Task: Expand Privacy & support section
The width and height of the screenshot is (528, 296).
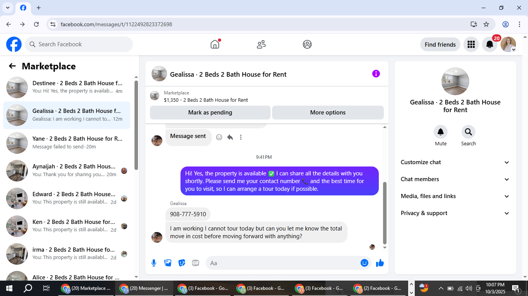Action: (x=455, y=213)
